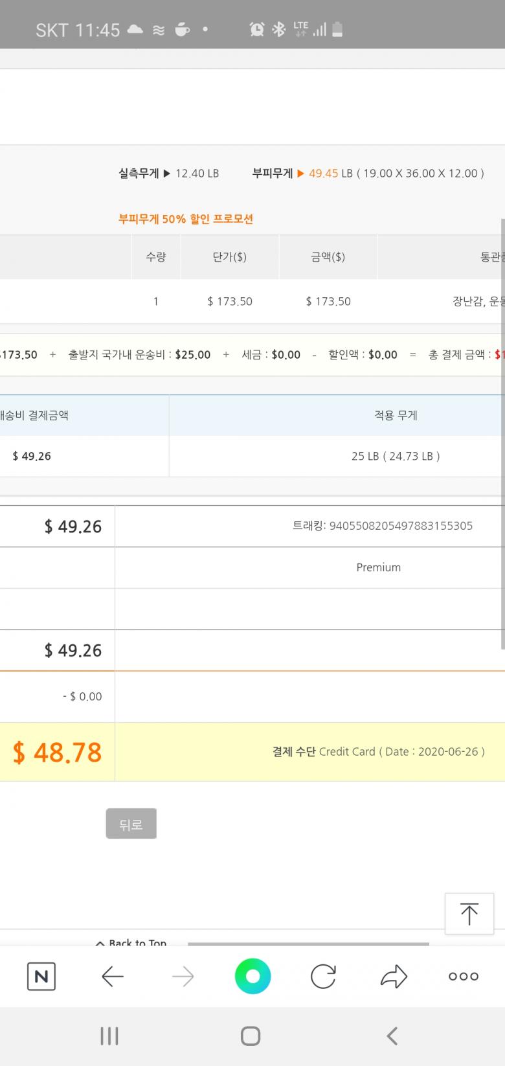Open the browser three-dot more menu
The height and width of the screenshot is (1066, 505).
tap(464, 976)
